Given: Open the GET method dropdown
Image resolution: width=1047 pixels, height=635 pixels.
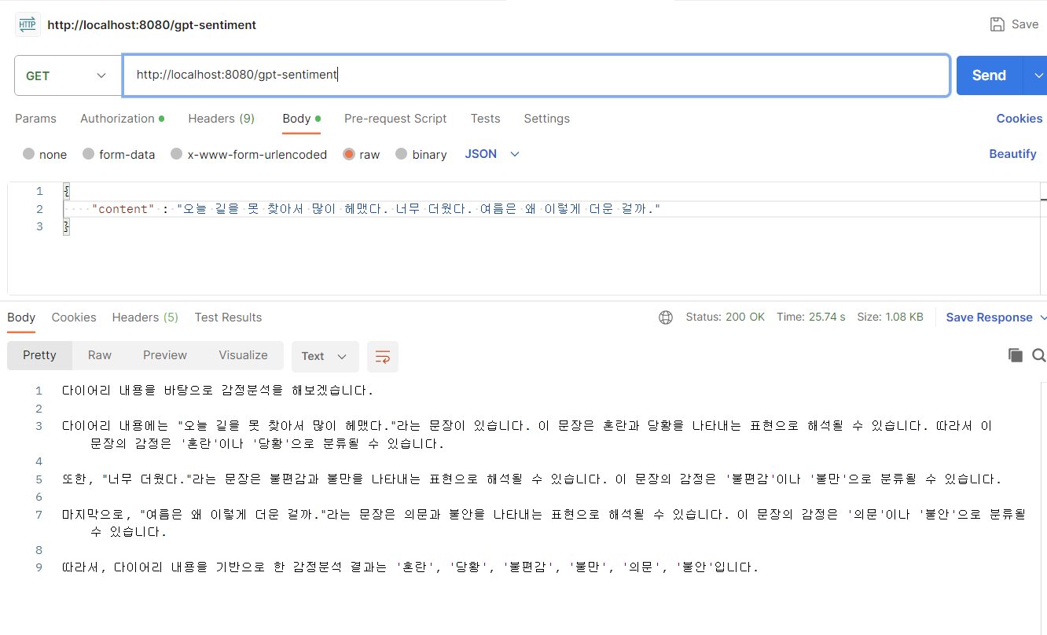Looking at the screenshot, I should click(x=68, y=75).
